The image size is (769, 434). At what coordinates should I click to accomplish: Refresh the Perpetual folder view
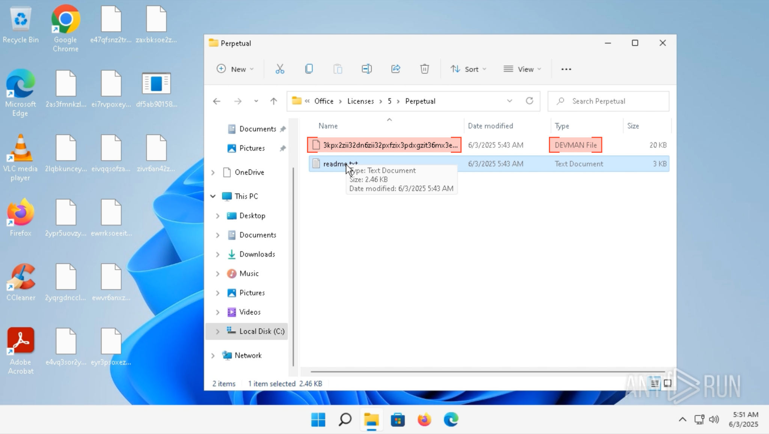pos(529,101)
